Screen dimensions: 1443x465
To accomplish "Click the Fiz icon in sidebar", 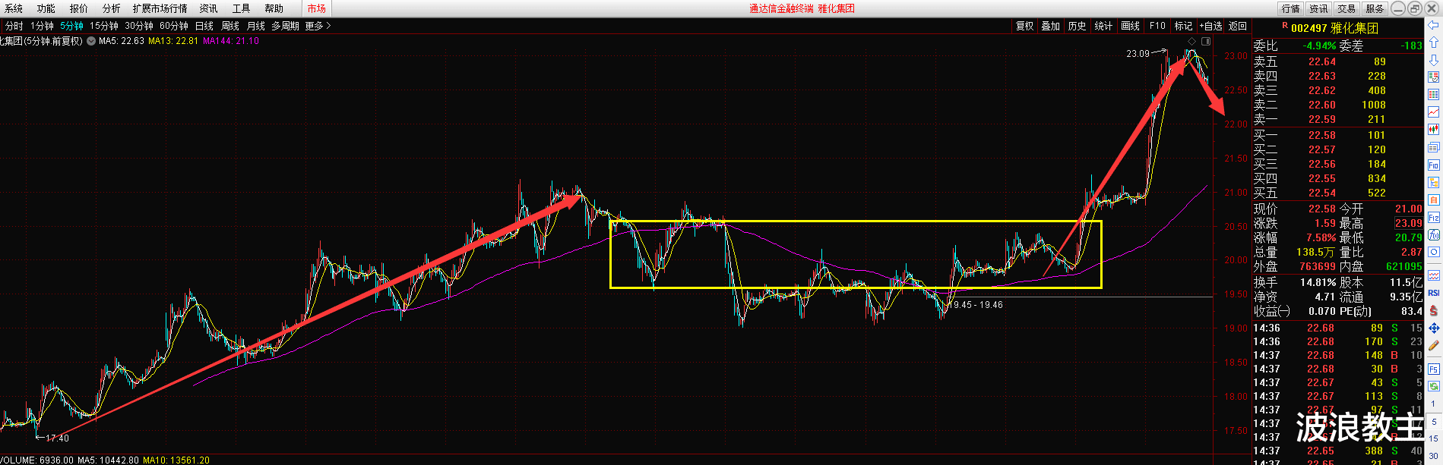I will (x=1433, y=217).
